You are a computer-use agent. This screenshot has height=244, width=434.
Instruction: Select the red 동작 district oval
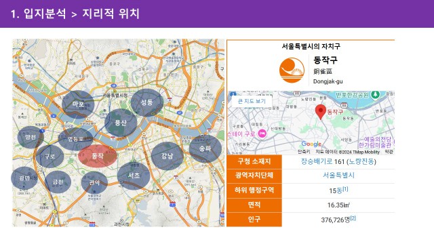[x=98, y=156]
